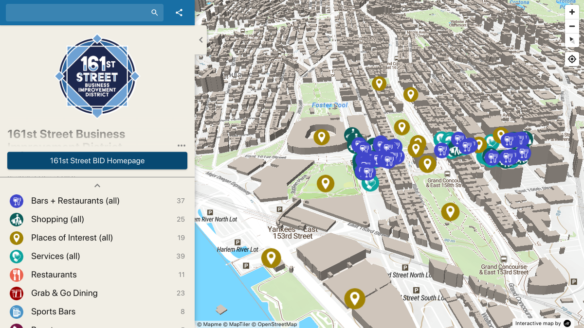Click the 161st Street BID logo

[x=97, y=76]
